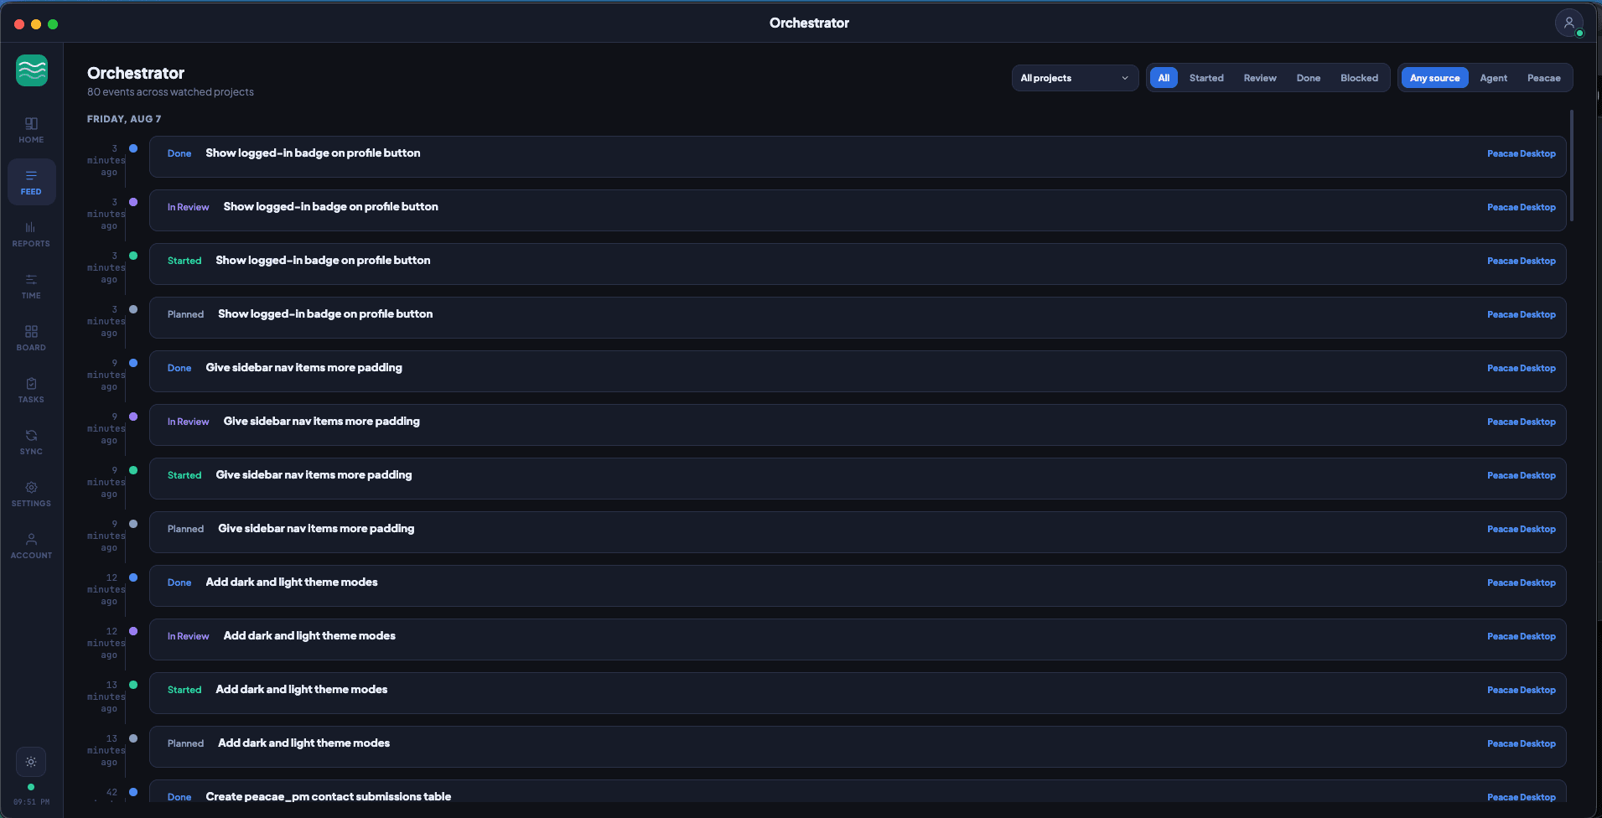Filter feed by Done status
Screen dimensions: 1602x818
pos(1308,78)
